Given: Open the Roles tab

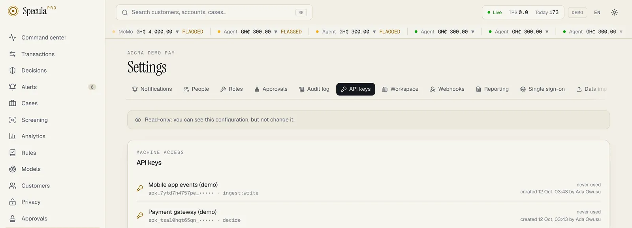Looking at the screenshot, I should (231, 89).
